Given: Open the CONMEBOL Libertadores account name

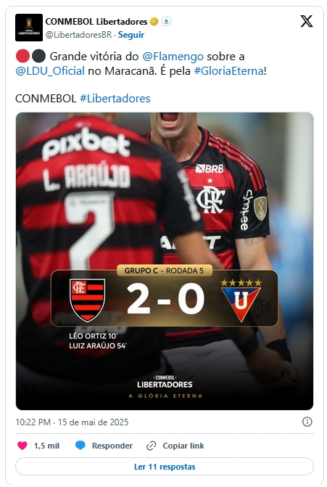Looking at the screenshot, I should tap(96, 22).
